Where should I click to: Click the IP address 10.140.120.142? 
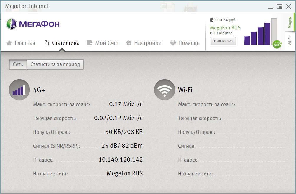tap(121, 160)
